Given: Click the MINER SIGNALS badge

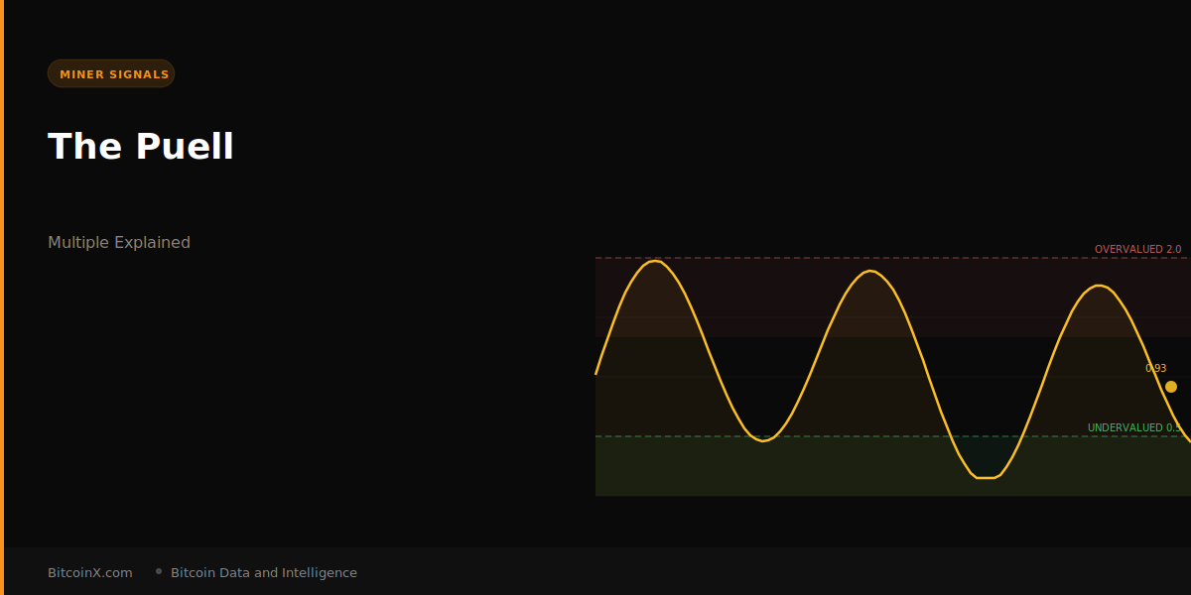Looking at the screenshot, I should (111, 72).
